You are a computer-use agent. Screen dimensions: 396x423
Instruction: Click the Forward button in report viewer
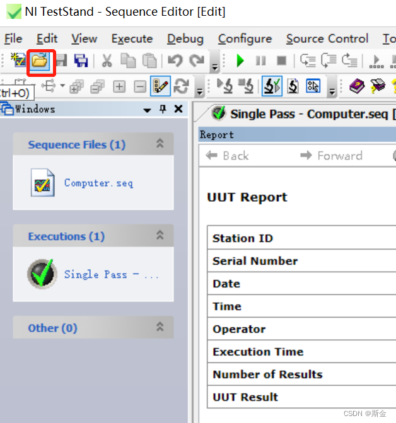[331, 156]
